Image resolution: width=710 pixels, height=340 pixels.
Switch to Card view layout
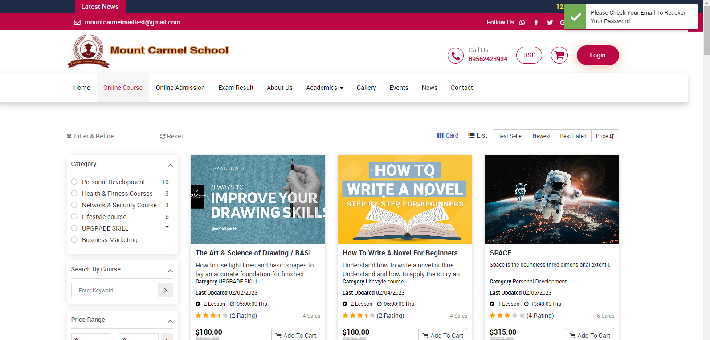coord(448,135)
